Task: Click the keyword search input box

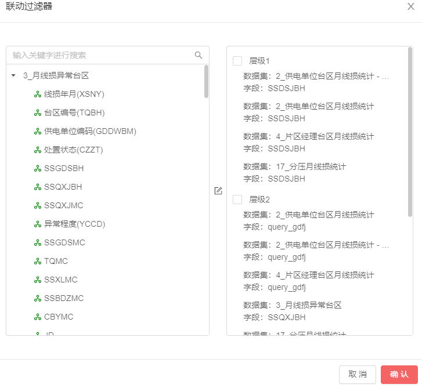Action: pyautogui.click(x=102, y=55)
